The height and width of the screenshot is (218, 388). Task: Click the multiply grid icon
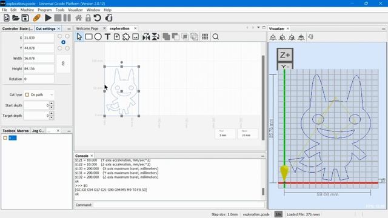coord(205,36)
